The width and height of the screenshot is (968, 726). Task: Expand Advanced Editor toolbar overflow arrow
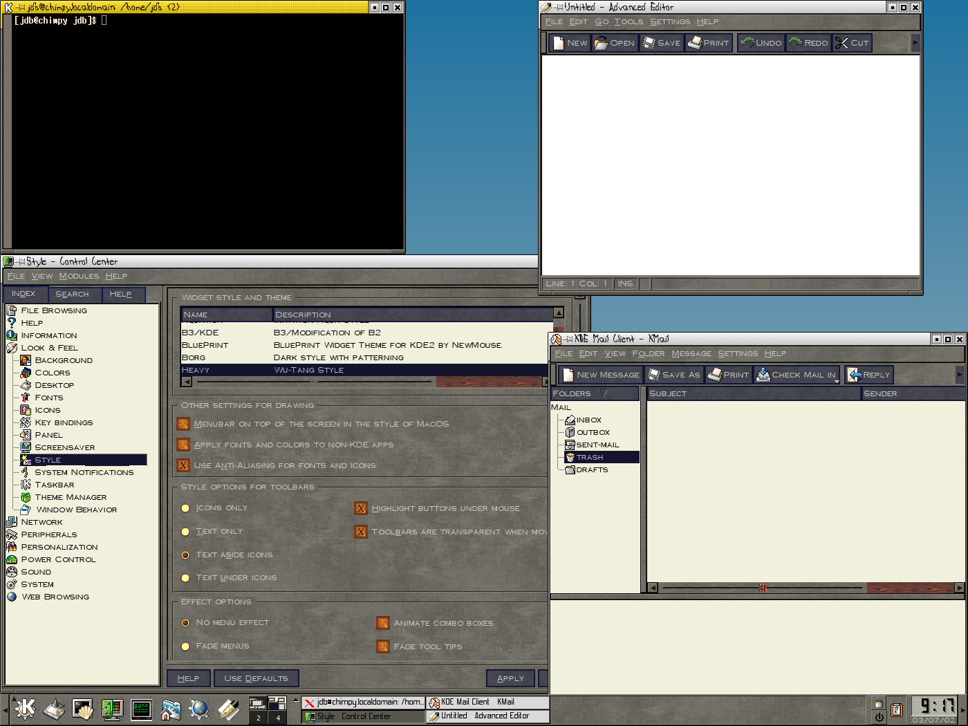[915, 43]
